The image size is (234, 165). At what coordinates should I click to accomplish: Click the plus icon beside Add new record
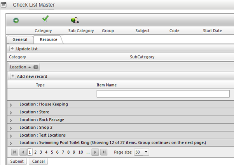point(13,76)
